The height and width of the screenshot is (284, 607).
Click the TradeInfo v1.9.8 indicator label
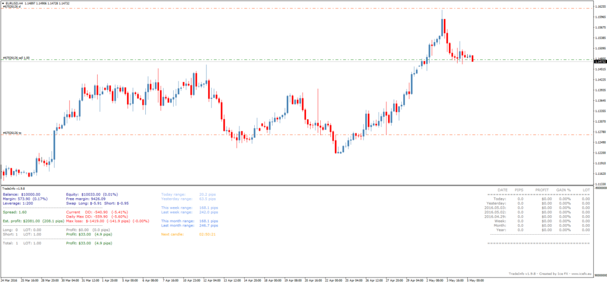14,189
